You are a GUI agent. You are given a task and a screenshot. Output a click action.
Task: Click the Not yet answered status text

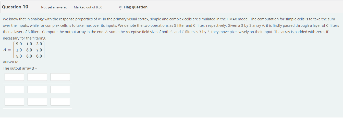click(x=54, y=7)
